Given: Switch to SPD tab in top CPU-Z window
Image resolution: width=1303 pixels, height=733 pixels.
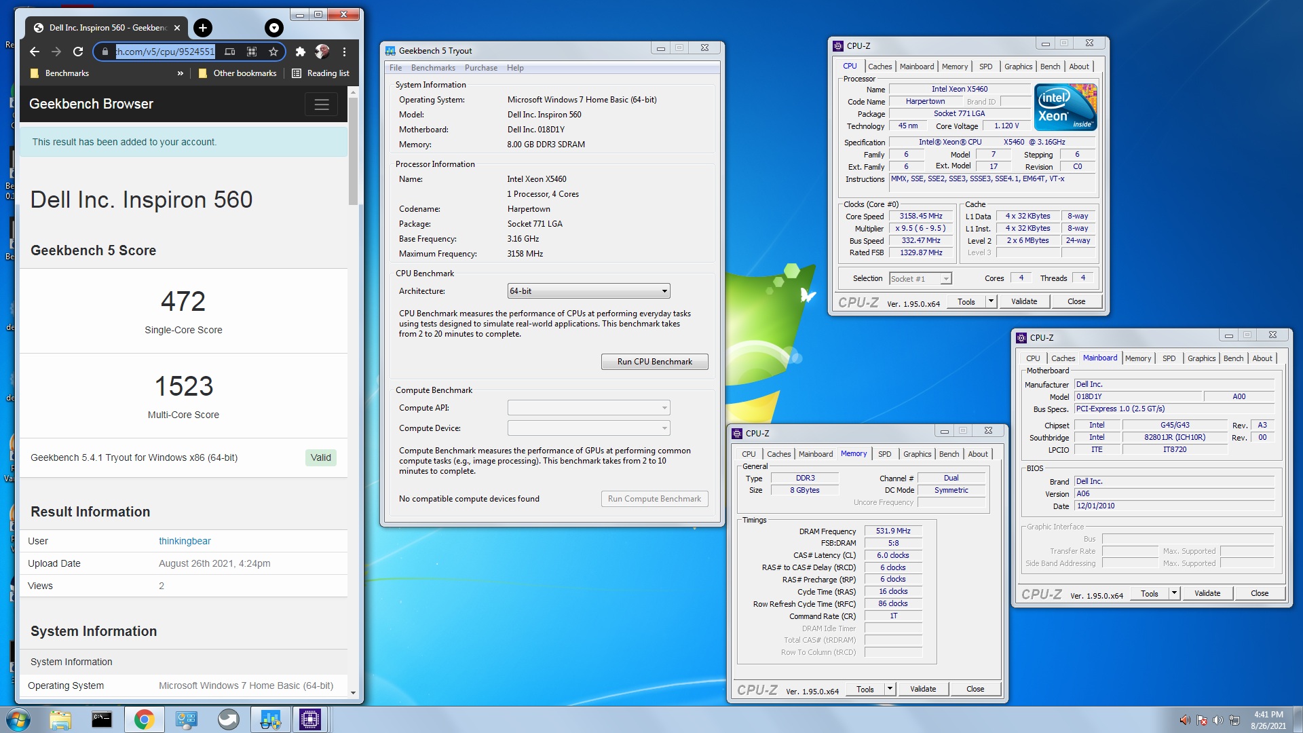Looking at the screenshot, I should (x=985, y=67).
